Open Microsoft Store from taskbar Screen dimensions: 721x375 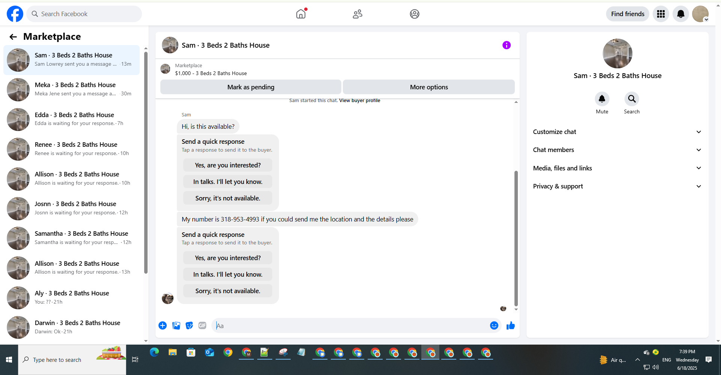[191, 352]
